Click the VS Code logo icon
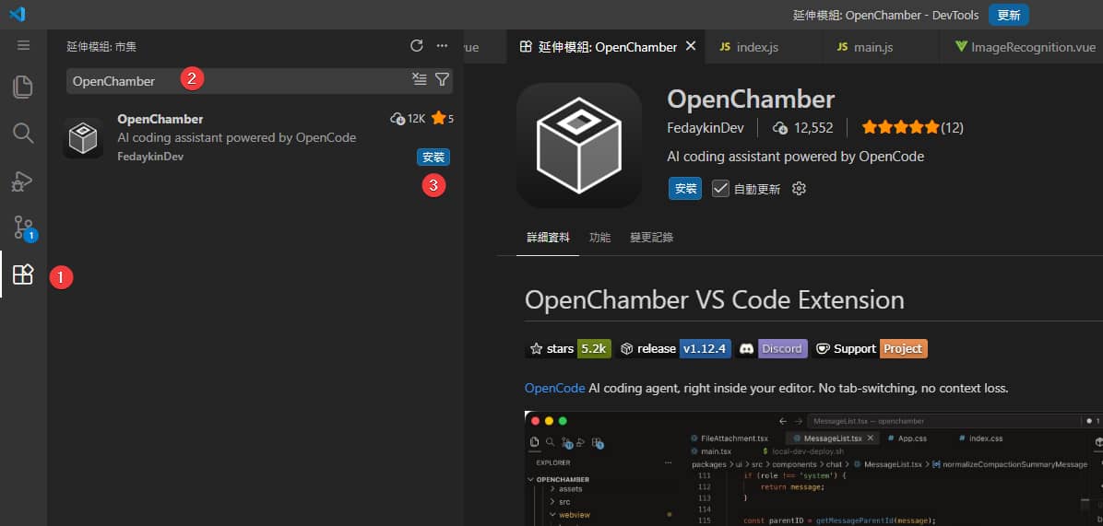Screen dimensions: 1103x526 point(17,14)
